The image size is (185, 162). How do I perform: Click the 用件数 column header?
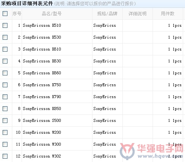click(167, 14)
